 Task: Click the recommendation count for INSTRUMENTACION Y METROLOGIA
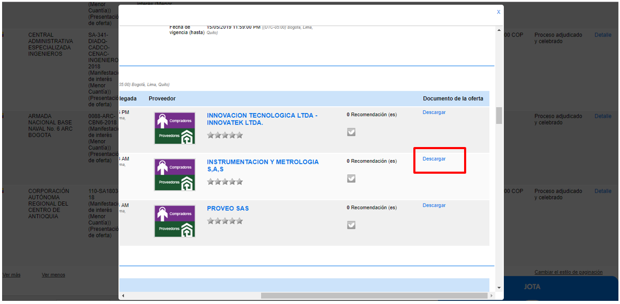[x=371, y=161]
